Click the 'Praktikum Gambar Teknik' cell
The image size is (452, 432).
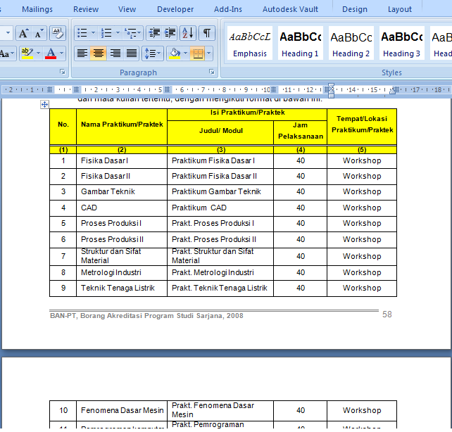[x=220, y=192]
